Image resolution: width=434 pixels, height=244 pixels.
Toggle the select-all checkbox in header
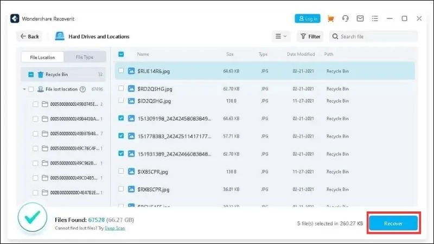121,54
